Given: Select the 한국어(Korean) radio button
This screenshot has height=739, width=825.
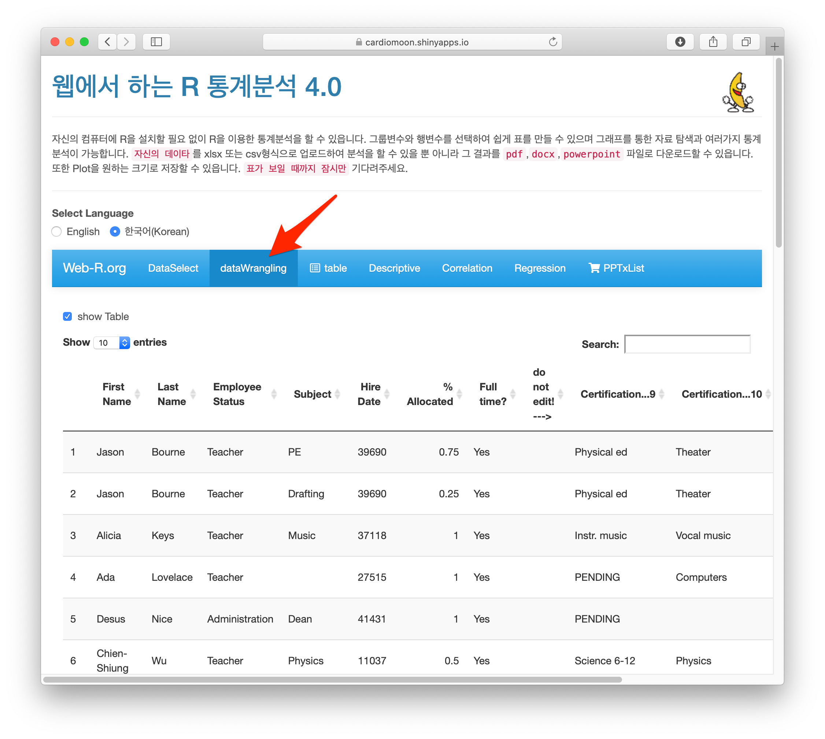Looking at the screenshot, I should tap(115, 231).
